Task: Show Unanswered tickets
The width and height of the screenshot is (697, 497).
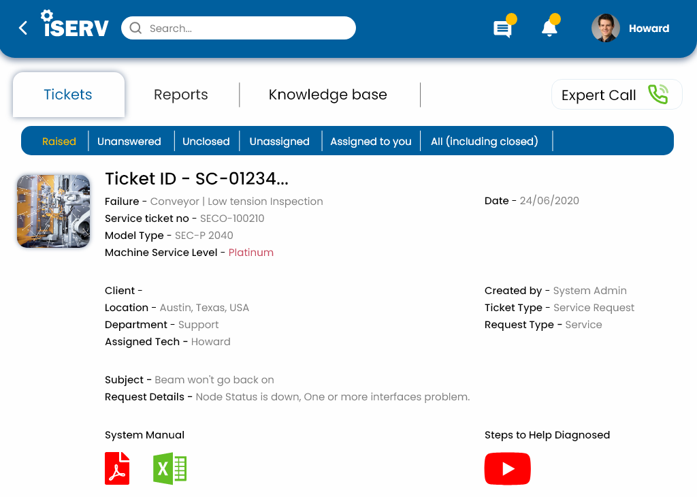Action: (x=129, y=142)
